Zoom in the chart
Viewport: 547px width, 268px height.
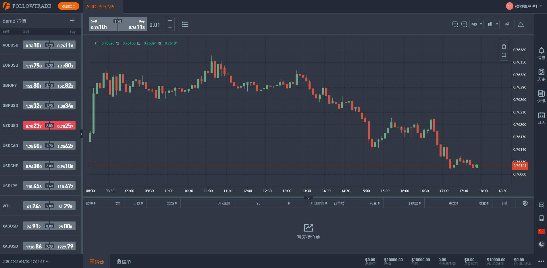(x=464, y=24)
